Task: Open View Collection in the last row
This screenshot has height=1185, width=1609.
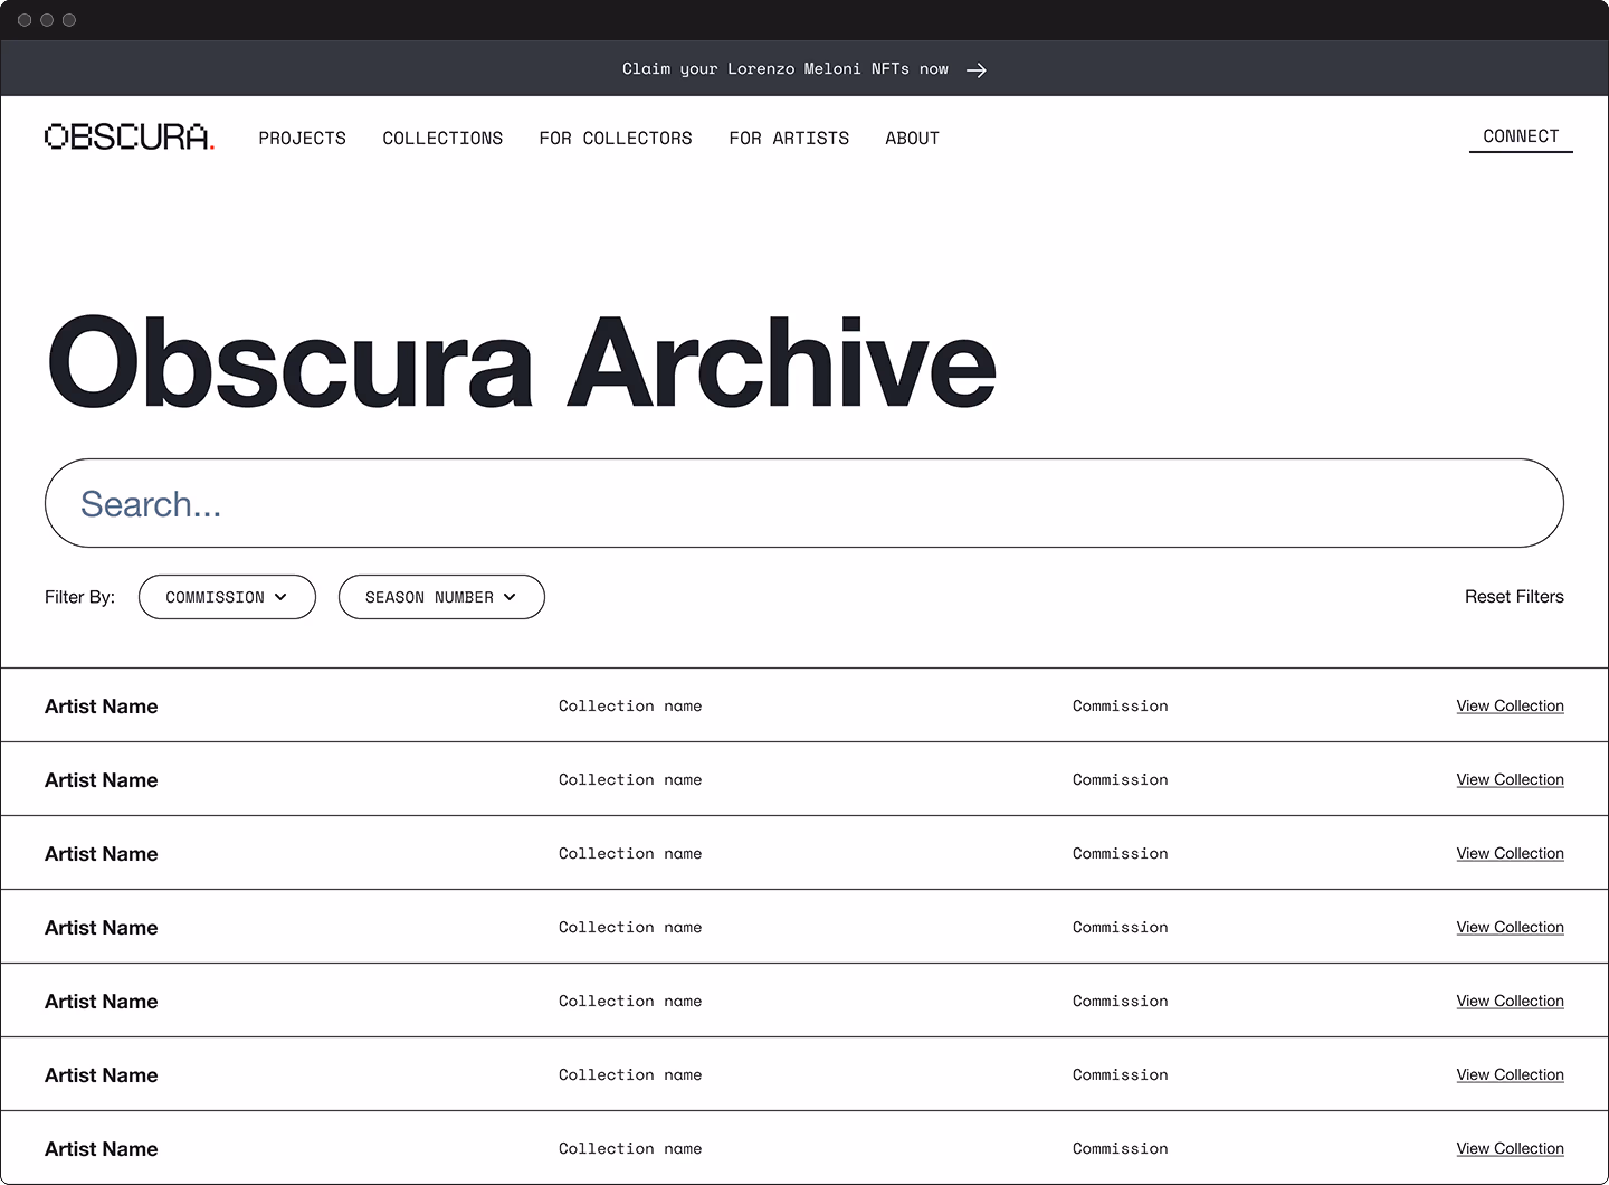Action: [x=1510, y=1149]
